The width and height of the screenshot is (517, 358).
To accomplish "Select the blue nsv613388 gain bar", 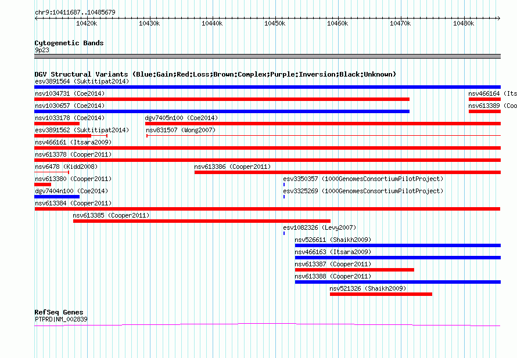I will (x=398, y=282).
